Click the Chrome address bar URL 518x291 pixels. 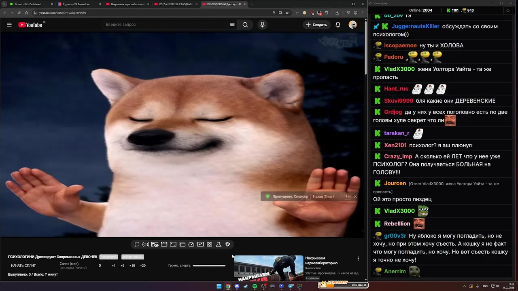pos(63,13)
